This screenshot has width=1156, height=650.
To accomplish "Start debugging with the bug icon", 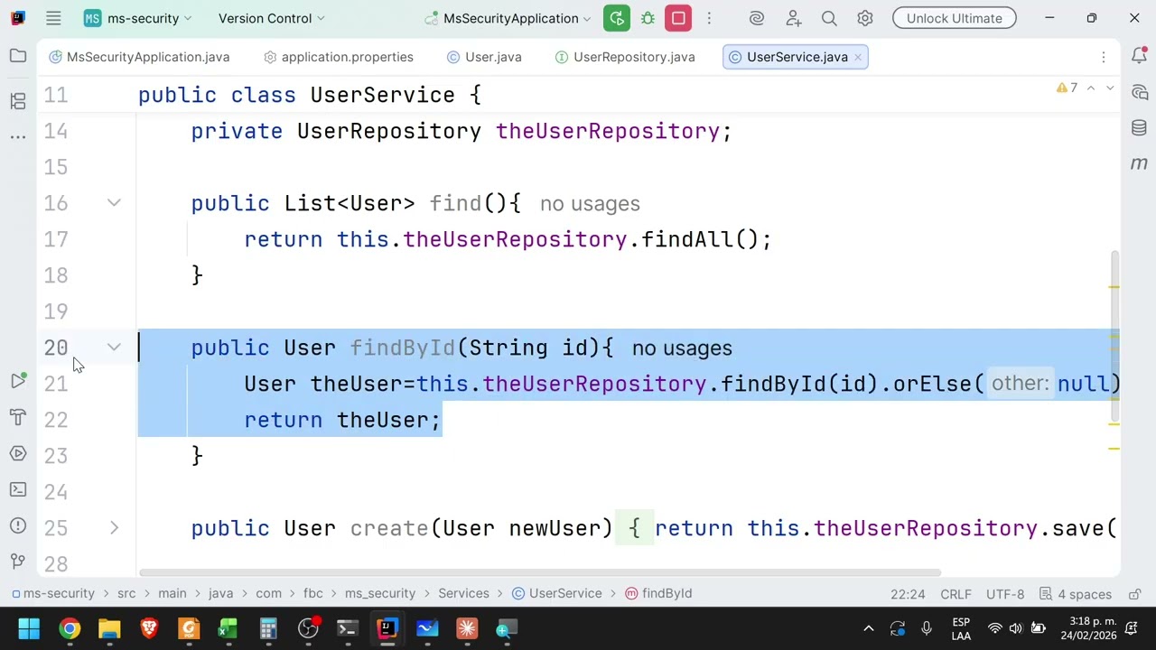I will click(x=648, y=18).
